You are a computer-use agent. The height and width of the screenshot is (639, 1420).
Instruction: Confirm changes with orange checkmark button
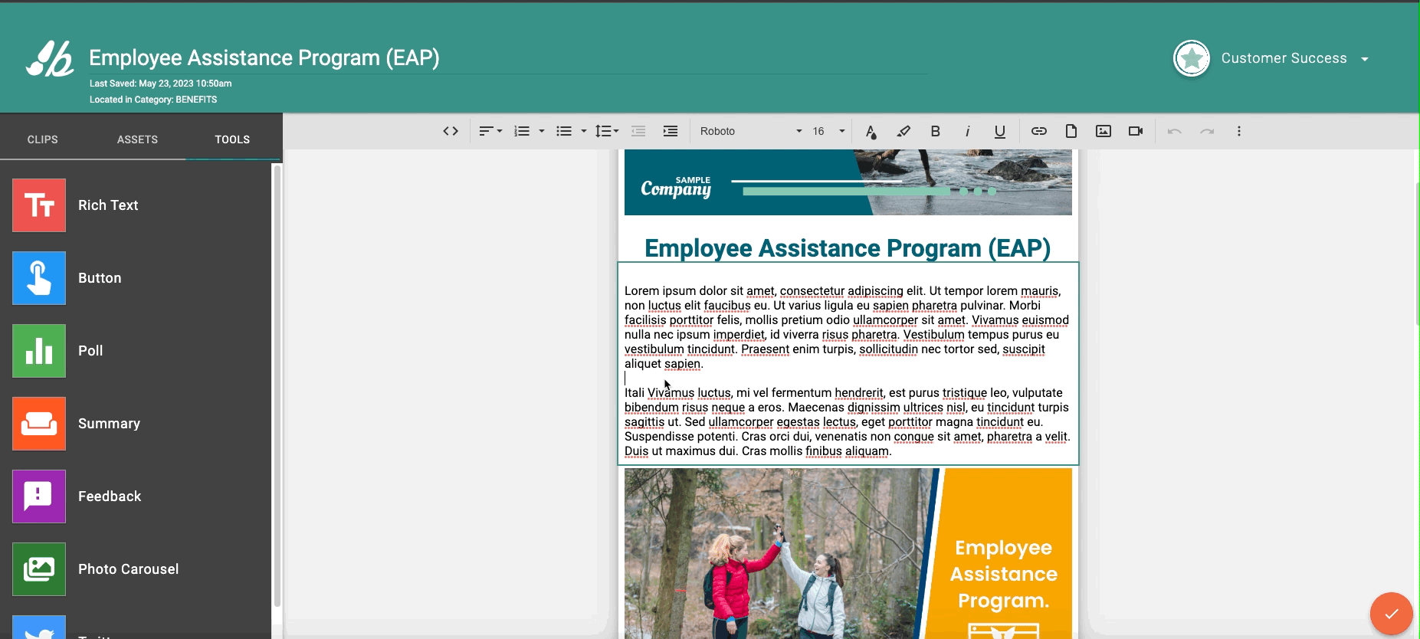click(1392, 614)
